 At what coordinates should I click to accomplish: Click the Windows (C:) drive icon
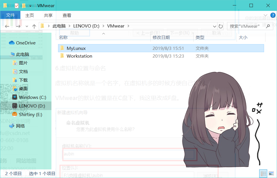(x=15, y=97)
